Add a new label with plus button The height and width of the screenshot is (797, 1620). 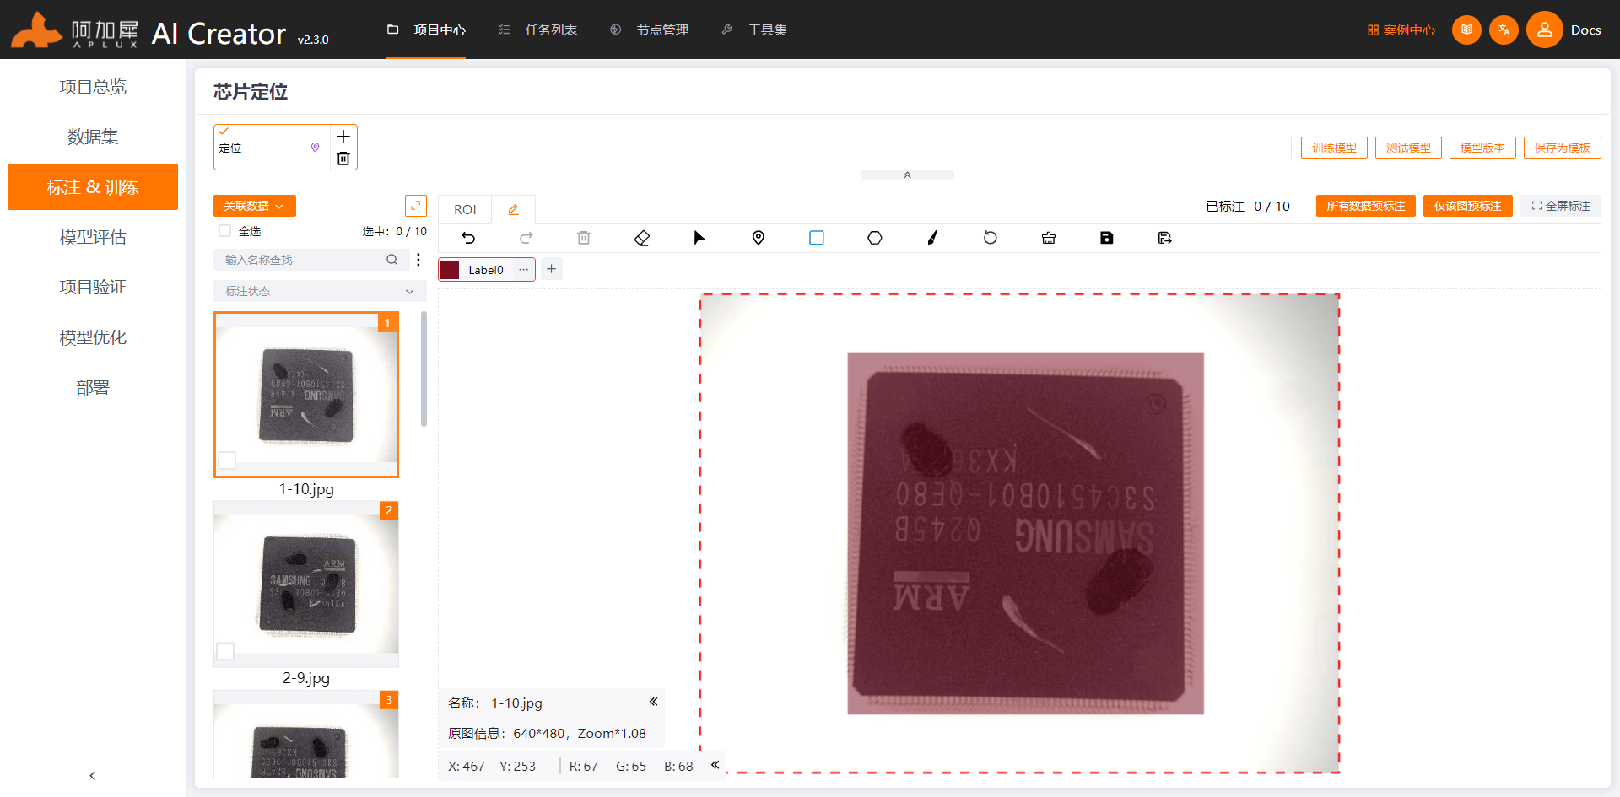click(x=552, y=269)
